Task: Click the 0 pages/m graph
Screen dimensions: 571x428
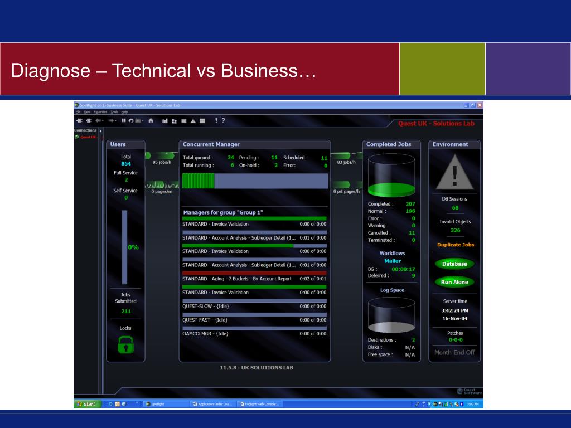Action: coord(162,186)
